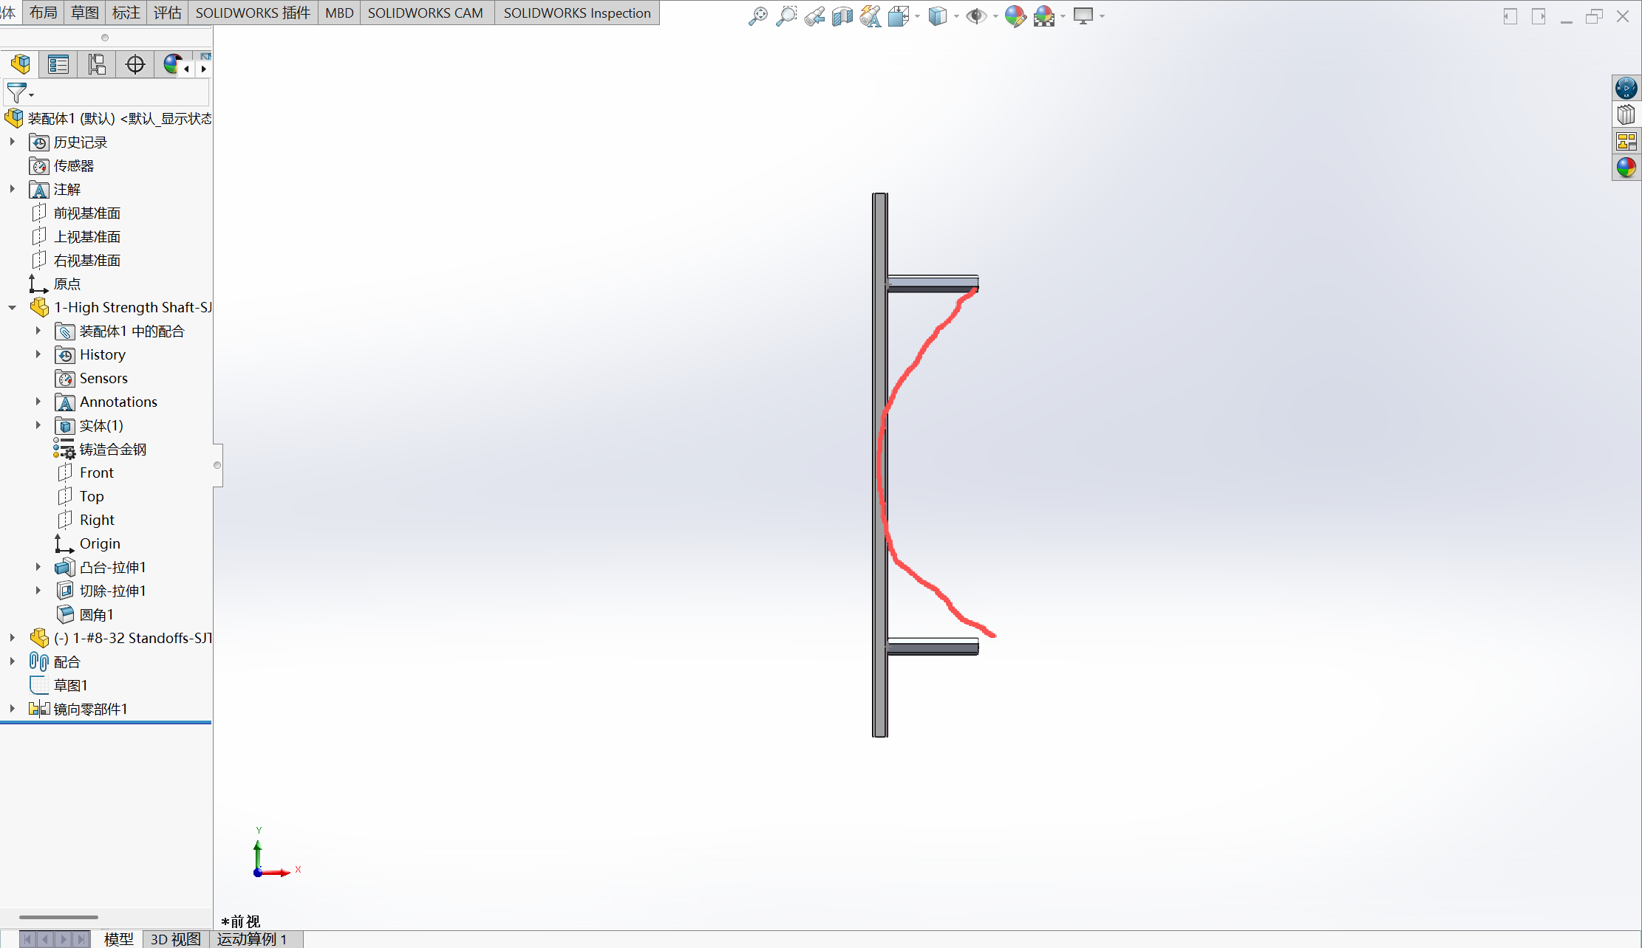Open the 评估 ribbon tab
Screen dimensions: 1642x948
(x=167, y=13)
